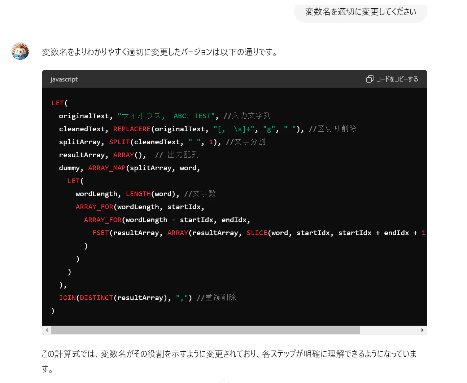Image resolution: width=467 pixels, height=383 pixels.
Task: Click the javascript language label
Action: (x=64, y=79)
